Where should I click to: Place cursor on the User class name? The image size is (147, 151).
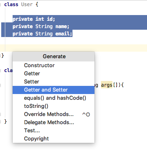pos(27,4)
